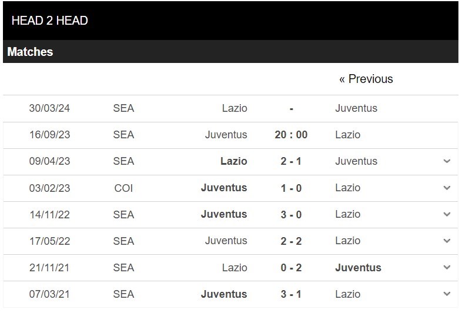Expand the 21/11/21 Lazio 0-2 Juventus row
The height and width of the screenshot is (316, 459).
click(x=447, y=267)
